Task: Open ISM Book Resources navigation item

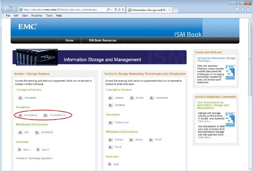Action: tap(103, 40)
